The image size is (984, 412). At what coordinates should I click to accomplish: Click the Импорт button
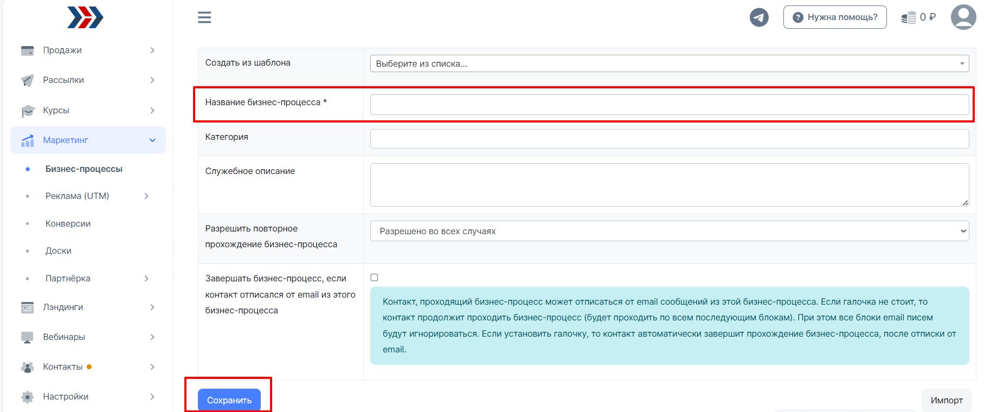tap(946, 400)
